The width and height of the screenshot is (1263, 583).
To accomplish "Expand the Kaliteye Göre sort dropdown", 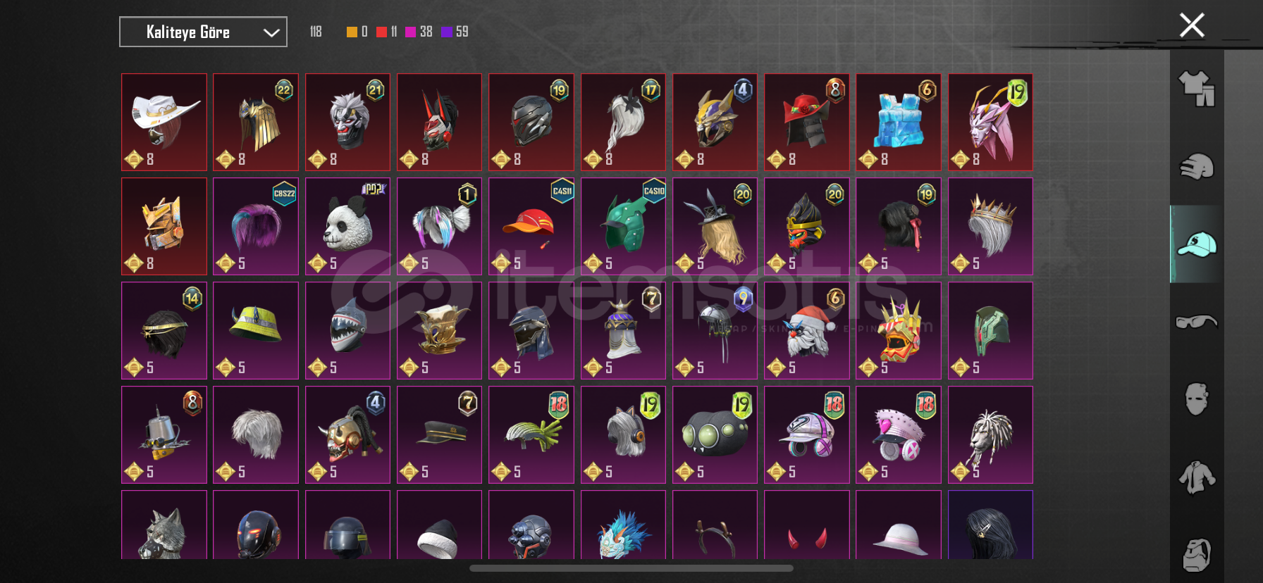I will pyautogui.click(x=203, y=32).
